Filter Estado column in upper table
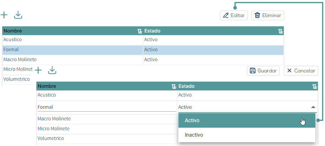 [281, 31]
